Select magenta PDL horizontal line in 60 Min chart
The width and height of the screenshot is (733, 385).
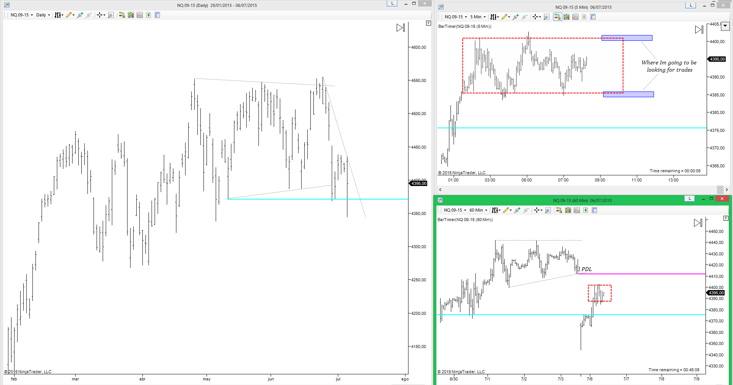(641, 274)
